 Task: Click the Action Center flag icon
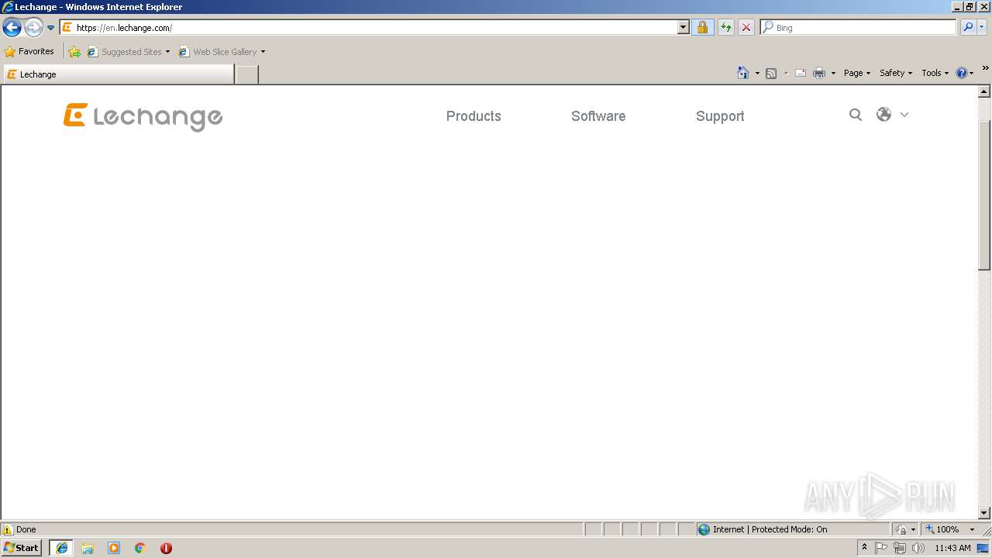tap(881, 548)
